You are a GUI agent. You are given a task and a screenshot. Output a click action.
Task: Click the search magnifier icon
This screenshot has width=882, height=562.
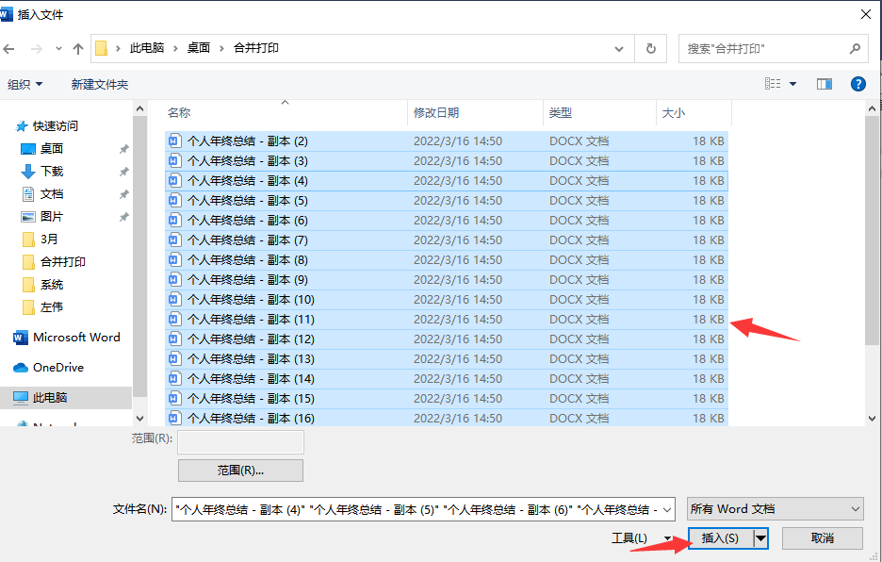[x=855, y=48]
